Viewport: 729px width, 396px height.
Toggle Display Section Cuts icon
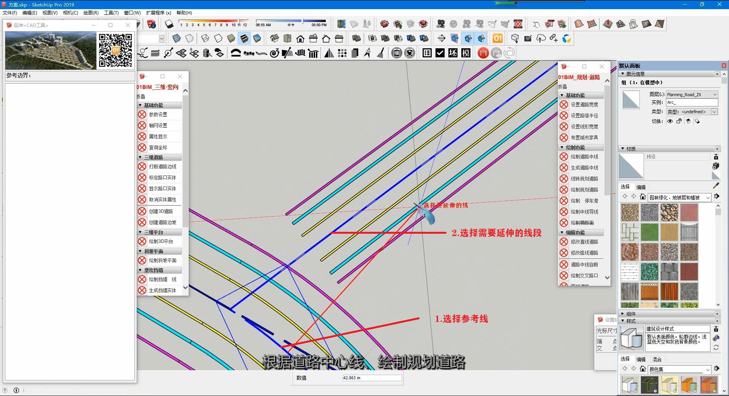468,38
